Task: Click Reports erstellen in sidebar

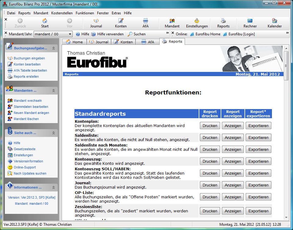Action: (23, 76)
